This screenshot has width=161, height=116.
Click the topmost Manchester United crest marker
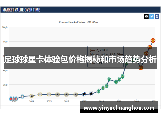tap(153, 40)
